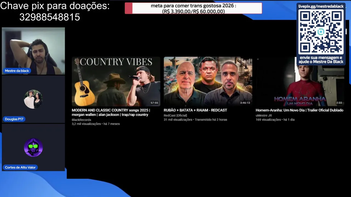This screenshot has height=197, width=351.
Task: Open the BlackRecords channel link
Action: (x=81, y=120)
